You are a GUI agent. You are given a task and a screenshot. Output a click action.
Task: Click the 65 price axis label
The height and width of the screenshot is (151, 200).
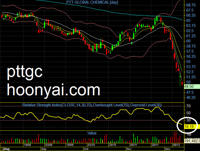[188, 21]
